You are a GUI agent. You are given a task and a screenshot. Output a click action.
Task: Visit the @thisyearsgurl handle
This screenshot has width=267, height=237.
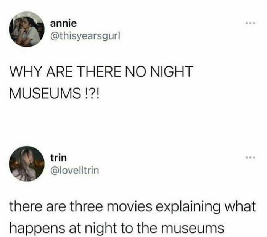(x=85, y=36)
